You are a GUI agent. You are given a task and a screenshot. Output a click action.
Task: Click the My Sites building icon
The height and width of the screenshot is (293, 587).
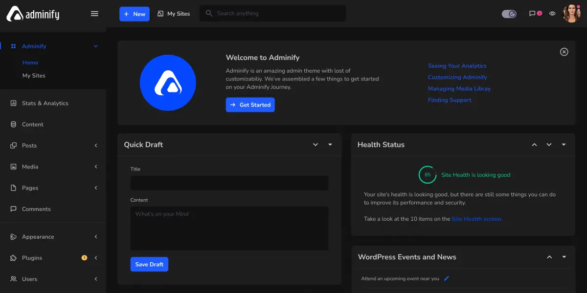pyautogui.click(x=160, y=14)
